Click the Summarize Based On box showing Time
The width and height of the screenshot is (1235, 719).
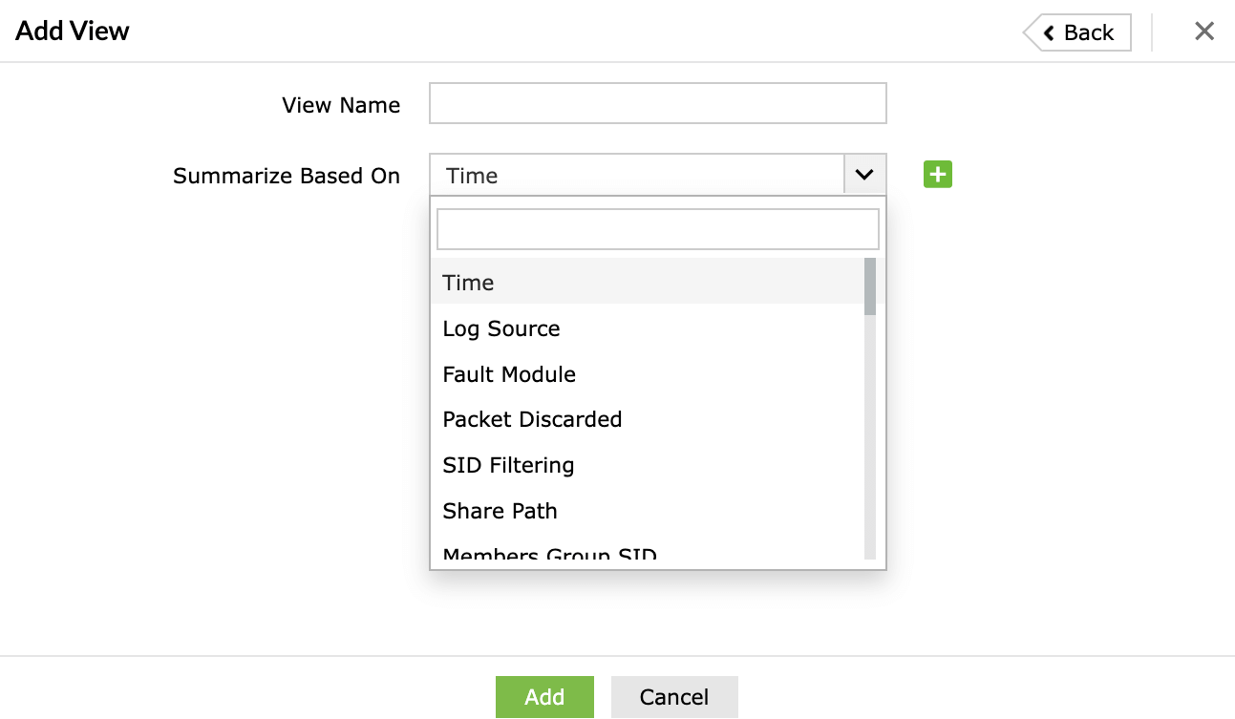(636, 175)
